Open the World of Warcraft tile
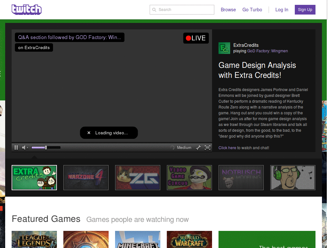Screen dimensions: 331x248 click(189, 239)
